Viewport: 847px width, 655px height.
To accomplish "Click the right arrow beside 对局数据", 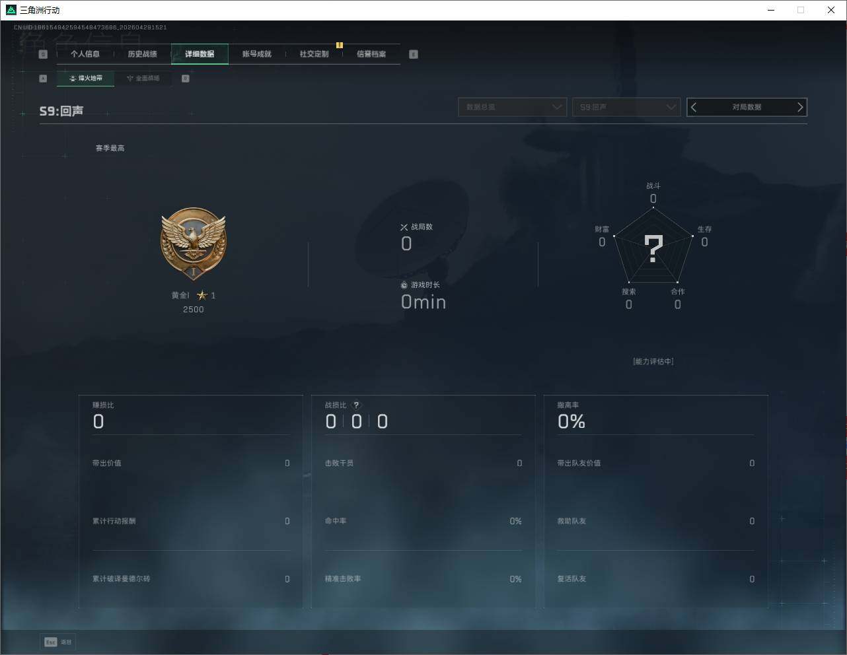I will [x=800, y=107].
